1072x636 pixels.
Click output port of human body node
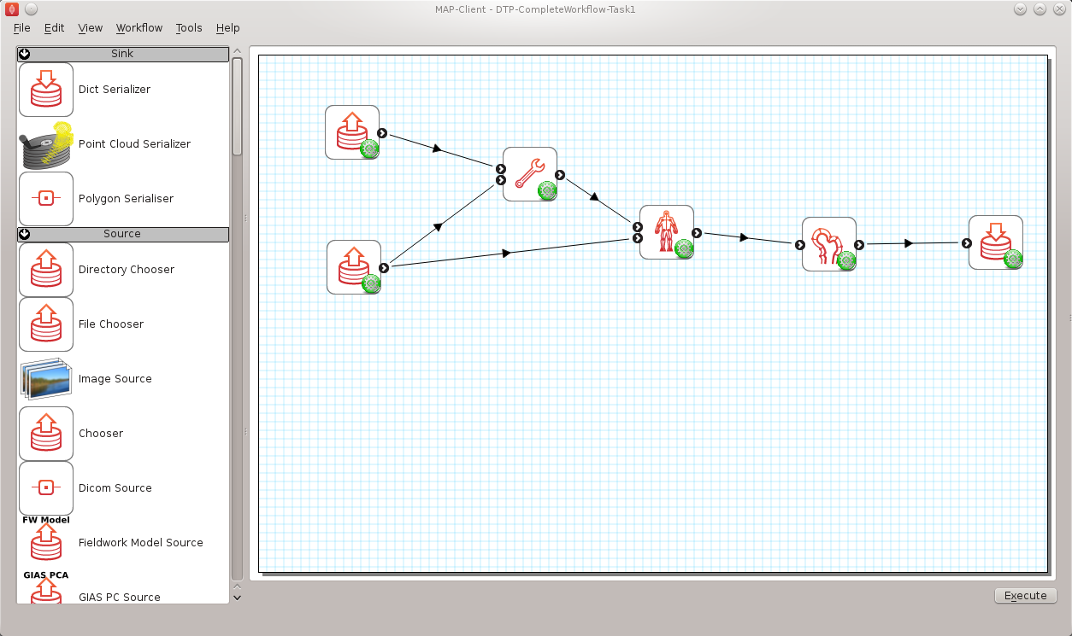coord(697,233)
